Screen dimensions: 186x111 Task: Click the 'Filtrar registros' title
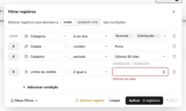pos(22,12)
